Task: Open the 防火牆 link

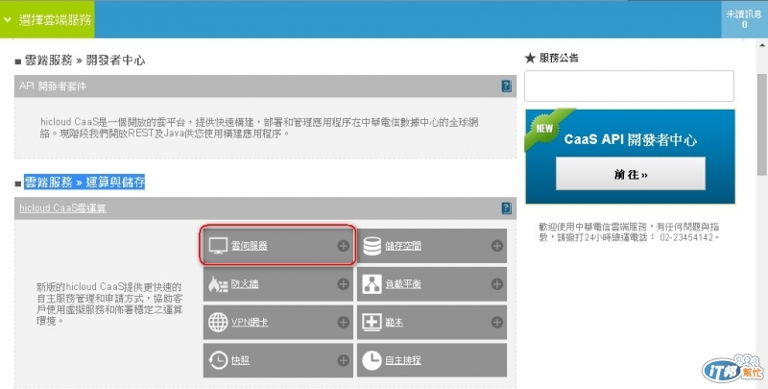Action: click(245, 284)
